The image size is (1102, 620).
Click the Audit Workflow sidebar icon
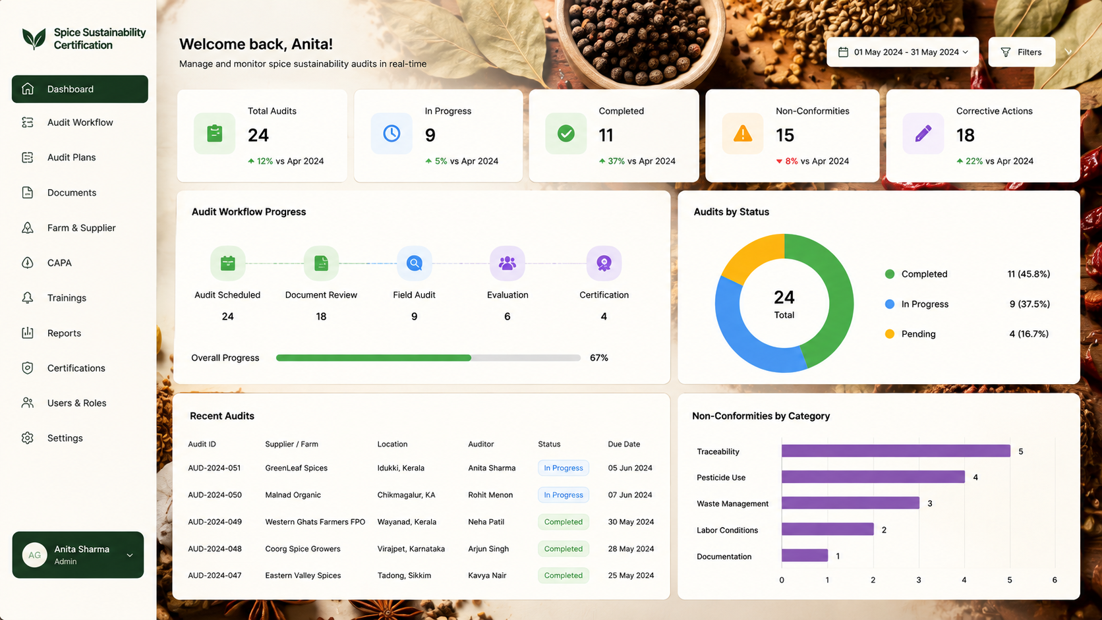coord(28,123)
